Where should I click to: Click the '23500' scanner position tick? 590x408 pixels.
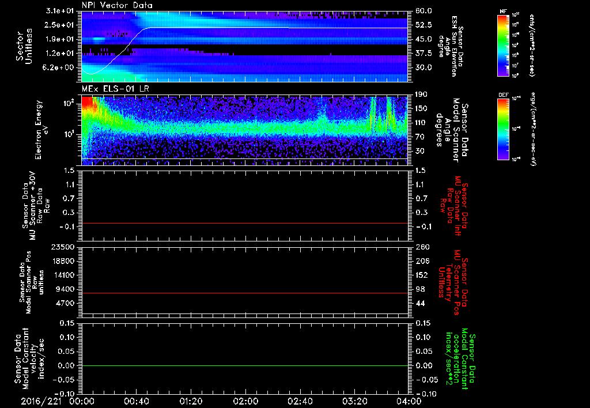(63, 247)
